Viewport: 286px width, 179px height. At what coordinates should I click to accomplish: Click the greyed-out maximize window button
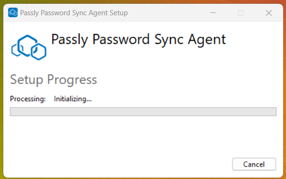click(x=241, y=13)
